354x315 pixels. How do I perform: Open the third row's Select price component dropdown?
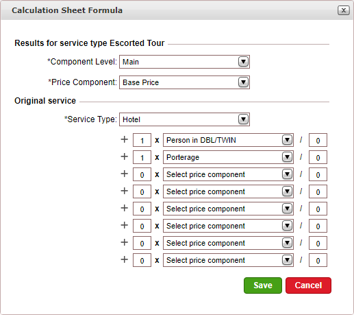click(228, 174)
